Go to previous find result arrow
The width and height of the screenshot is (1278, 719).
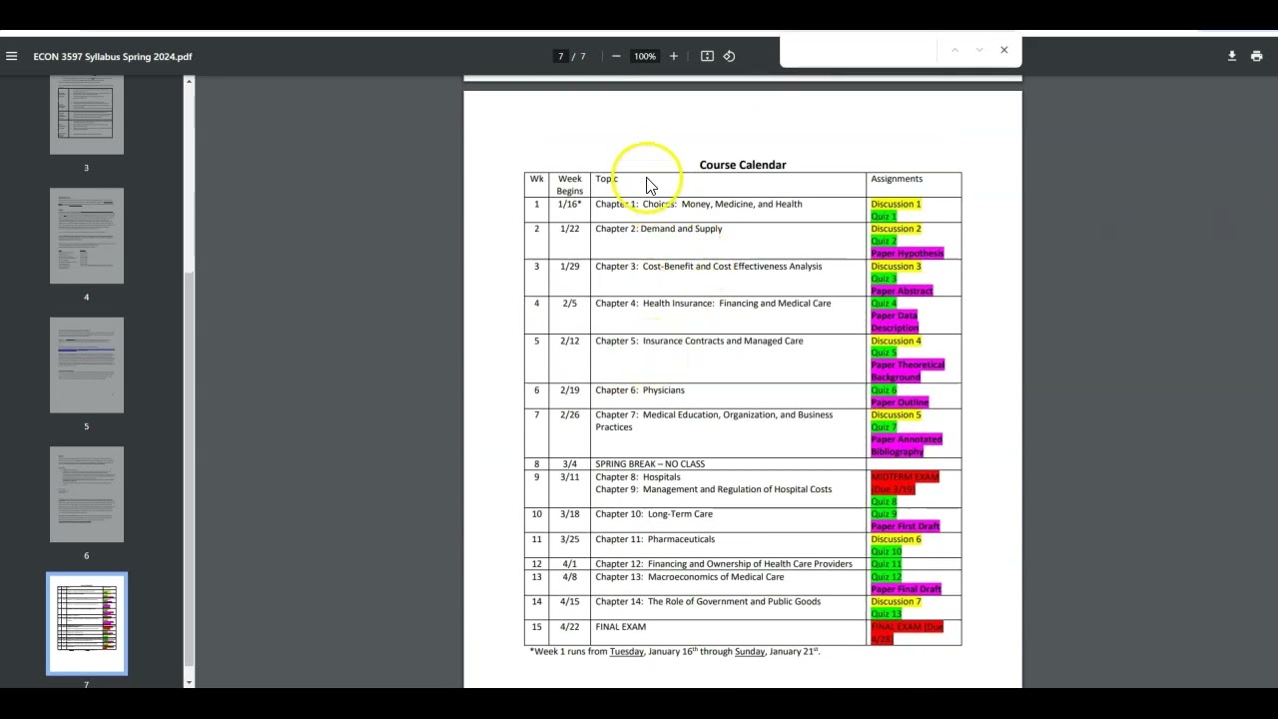[x=955, y=50]
